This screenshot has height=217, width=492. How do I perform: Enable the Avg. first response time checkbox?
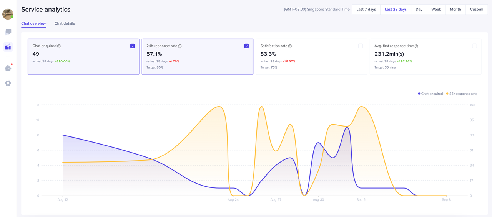(x=474, y=46)
